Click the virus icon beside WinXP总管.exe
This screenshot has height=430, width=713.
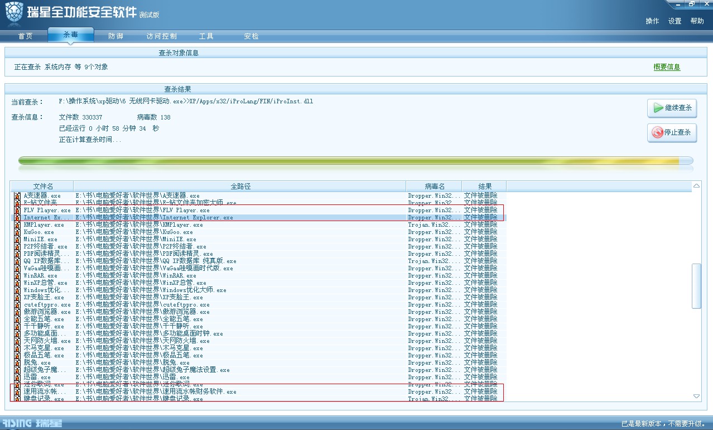17,283
